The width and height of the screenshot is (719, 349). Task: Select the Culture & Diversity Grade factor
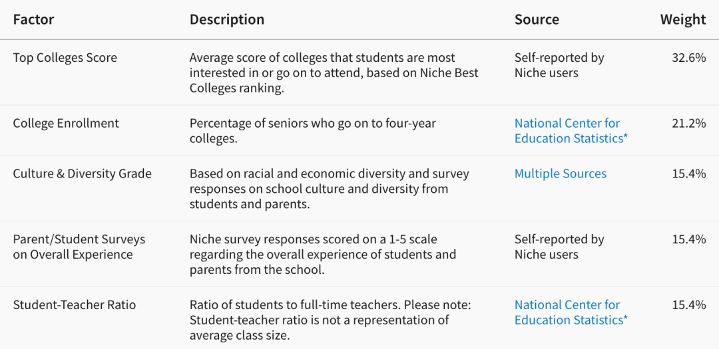(82, 174)
